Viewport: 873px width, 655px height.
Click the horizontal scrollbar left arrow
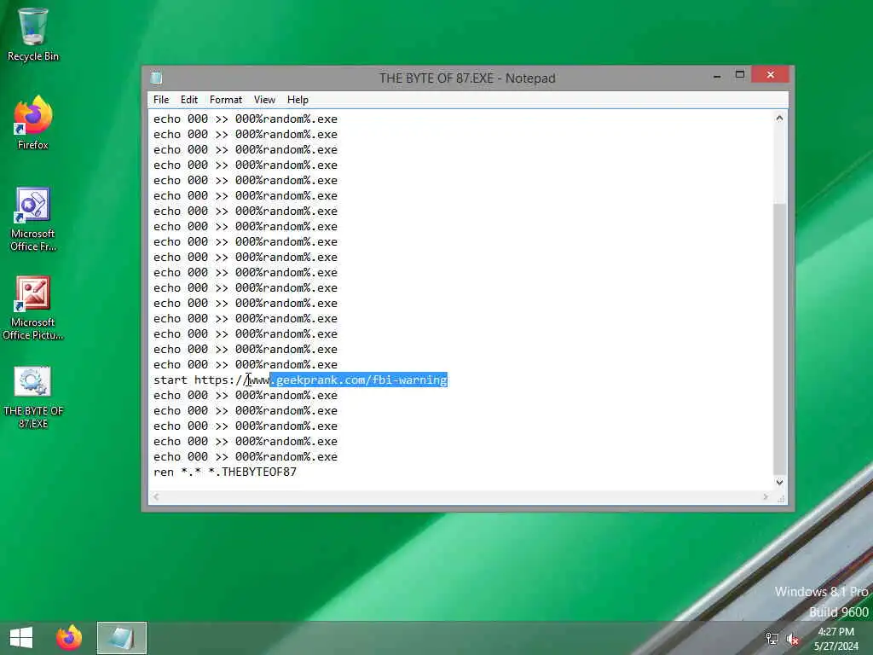(157, 497)
